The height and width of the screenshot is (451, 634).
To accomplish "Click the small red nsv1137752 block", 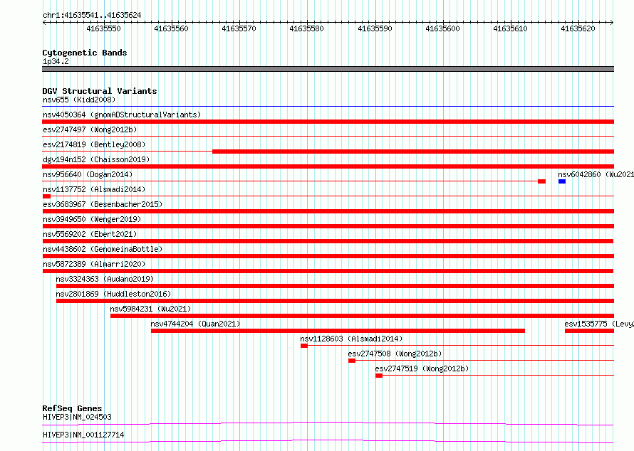I will [x=46, y=196].
